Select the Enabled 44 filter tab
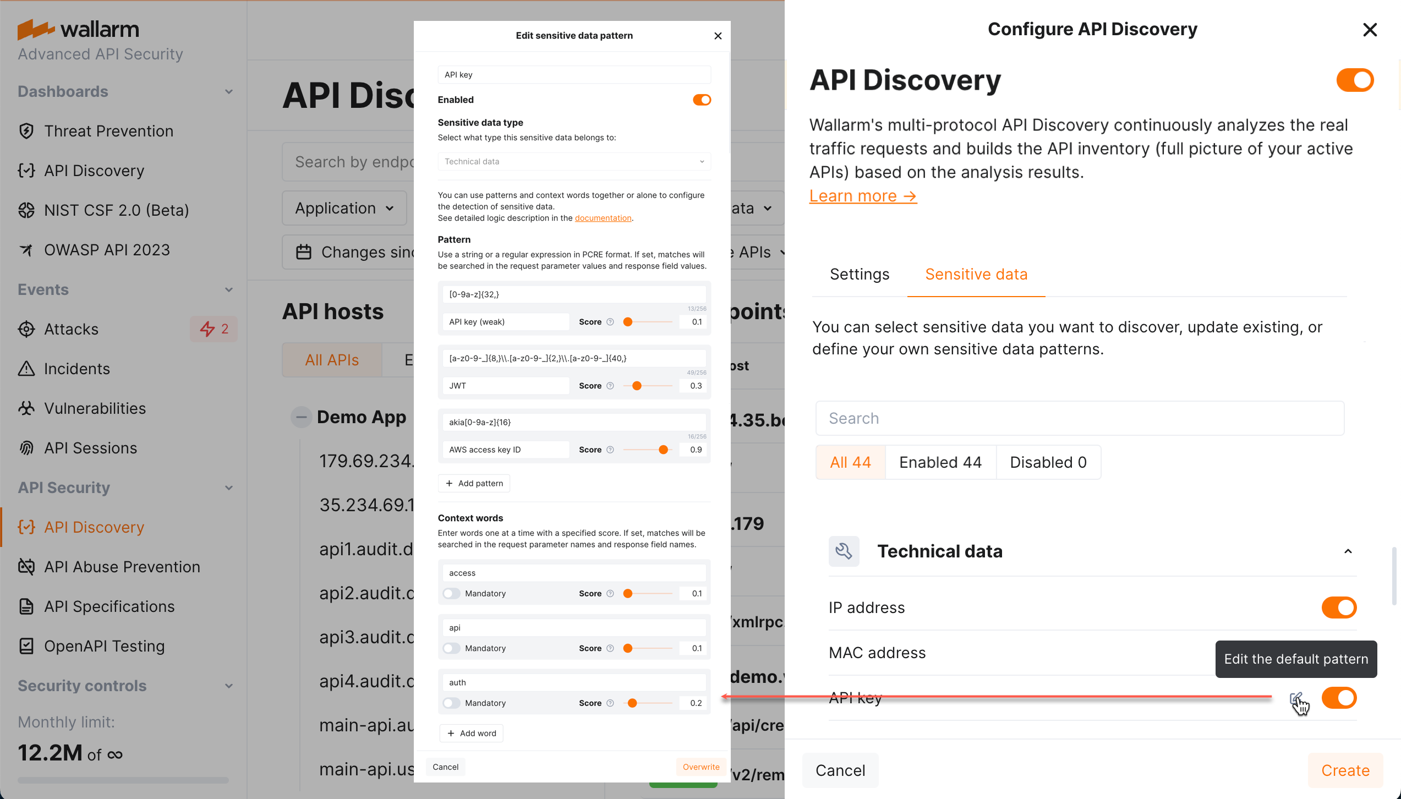This screenshot has width=1401, height=799. pos(940,462)
